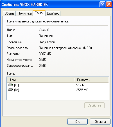Go to the Драйвер tab
Image resolution: width=113 pixels, height=127 pixels.
[x=53, y=13]
